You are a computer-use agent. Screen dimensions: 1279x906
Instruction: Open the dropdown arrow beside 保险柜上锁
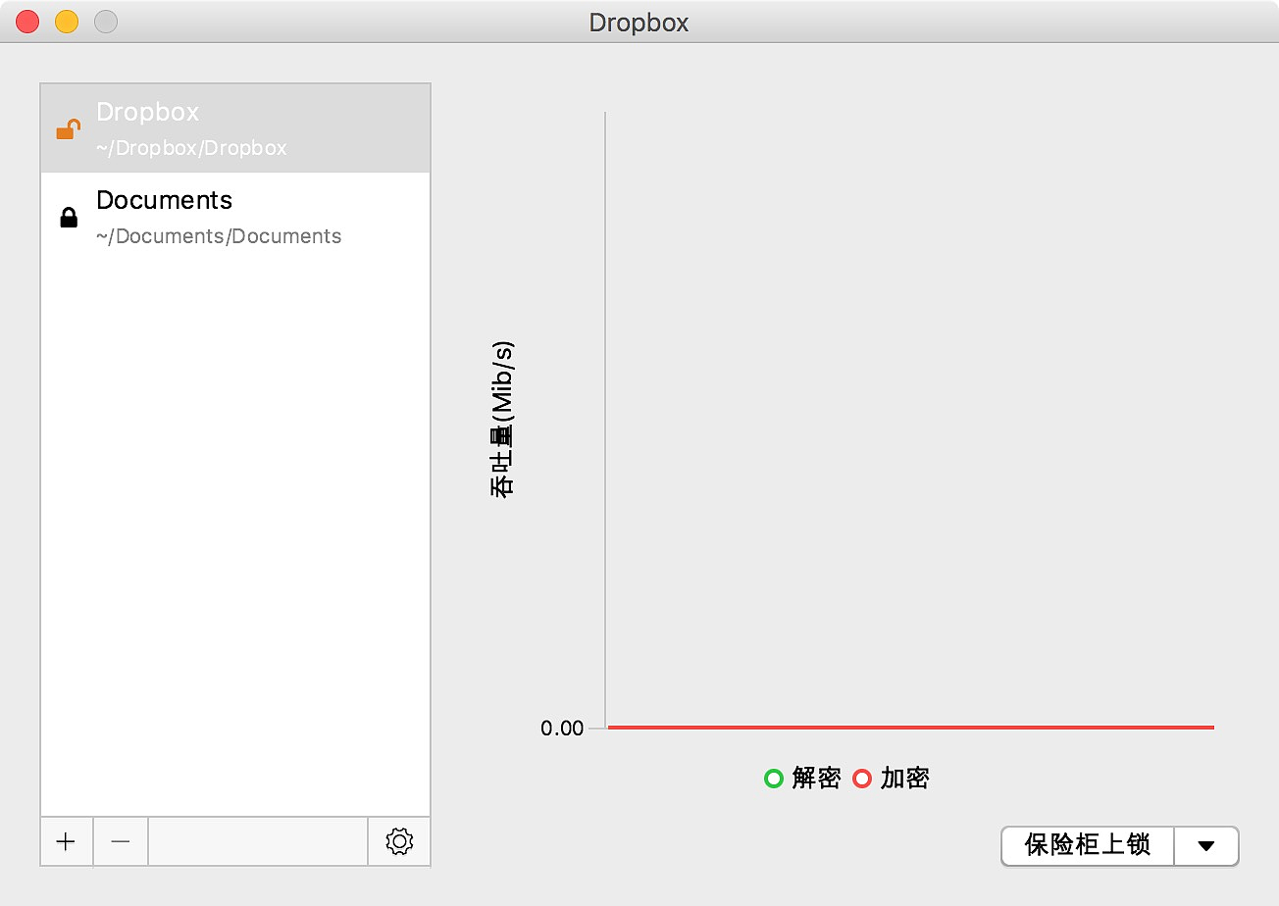(1206, 845)
